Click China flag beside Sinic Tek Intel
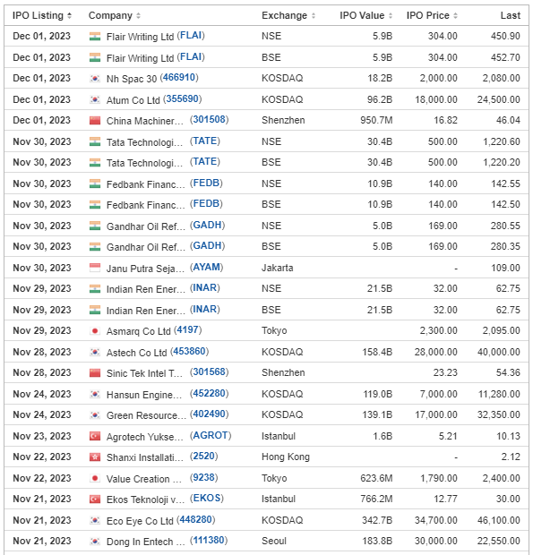 tap(95, 373)
